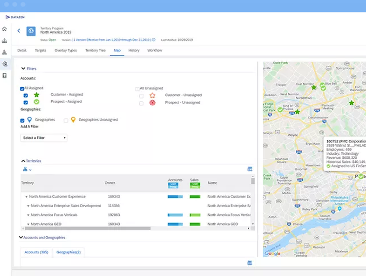Click the green star Customer Assigned icon

coord(36,95)
